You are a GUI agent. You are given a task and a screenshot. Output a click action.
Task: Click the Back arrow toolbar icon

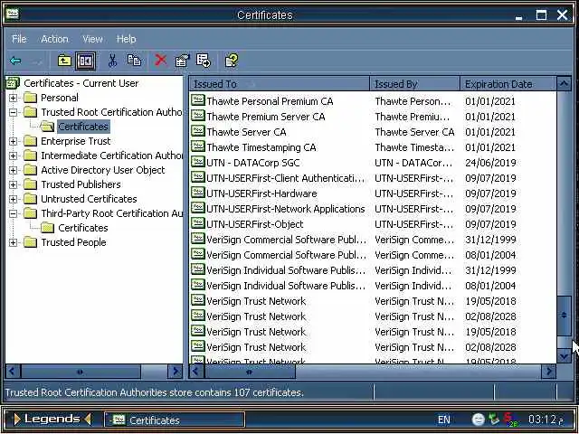pyautogui.click(x=15, y=61)
